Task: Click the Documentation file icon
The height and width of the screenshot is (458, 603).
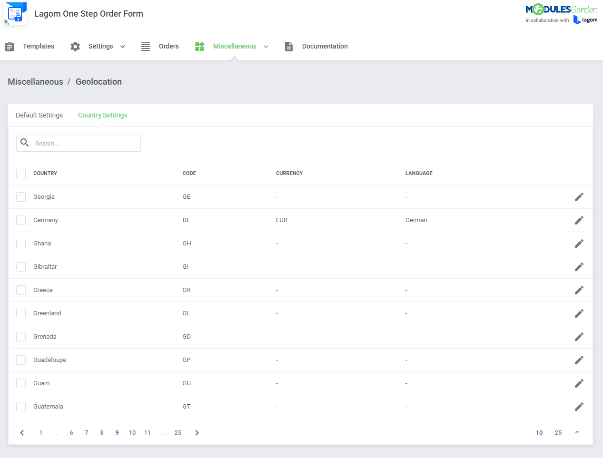Action: tap(289, 47)
